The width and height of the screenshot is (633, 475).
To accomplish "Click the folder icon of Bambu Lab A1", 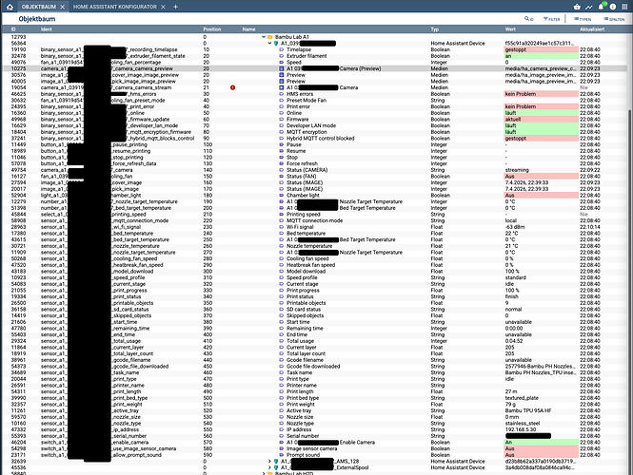I will tap(270, 37).
